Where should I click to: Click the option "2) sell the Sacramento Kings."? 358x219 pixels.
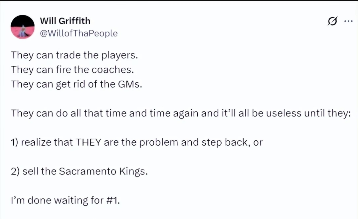click(79, 172)
